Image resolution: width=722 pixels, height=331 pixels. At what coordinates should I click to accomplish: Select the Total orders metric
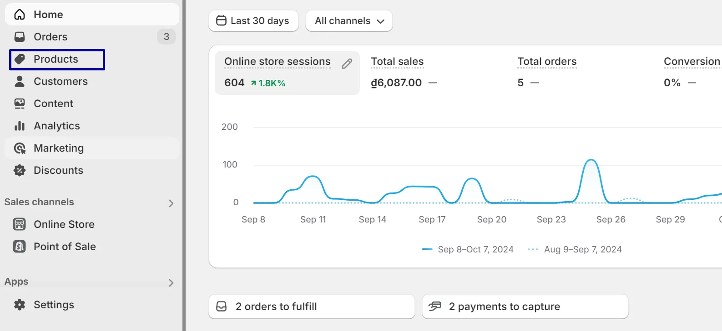(x=547, y=61)
